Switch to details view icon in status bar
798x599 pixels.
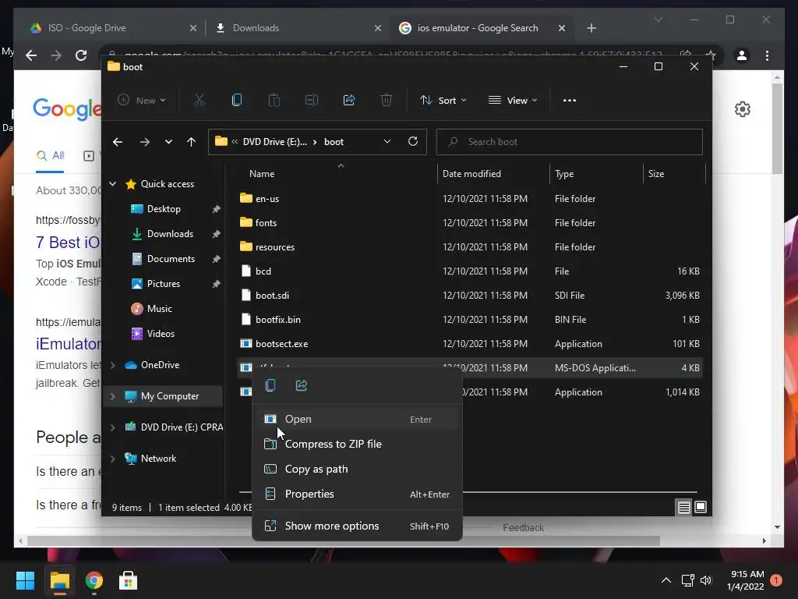pos(684,507)
